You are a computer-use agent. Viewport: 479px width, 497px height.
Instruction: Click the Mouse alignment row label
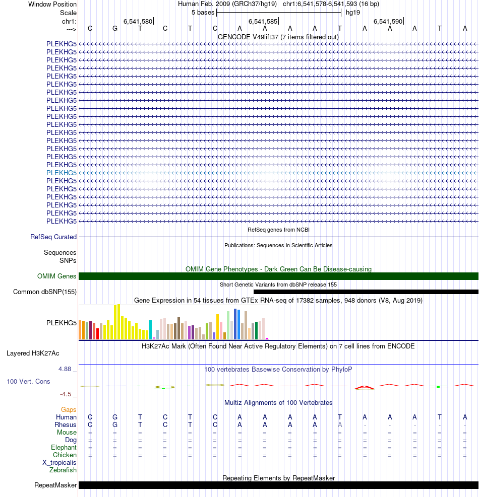[67, 433]
